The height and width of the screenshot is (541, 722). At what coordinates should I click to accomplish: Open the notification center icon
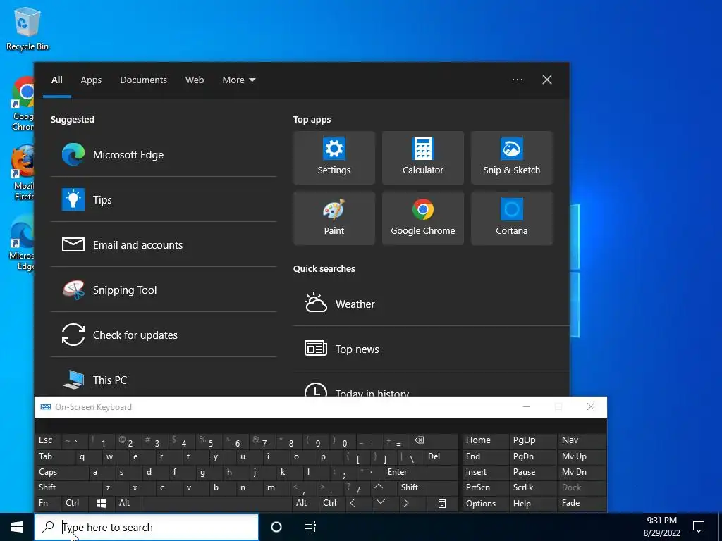(x=699, y=527)
